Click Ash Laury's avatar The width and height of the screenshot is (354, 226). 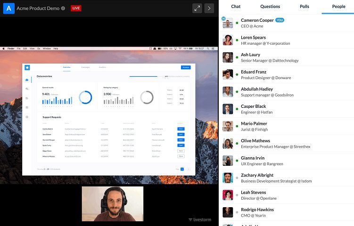tap(228, 57)
